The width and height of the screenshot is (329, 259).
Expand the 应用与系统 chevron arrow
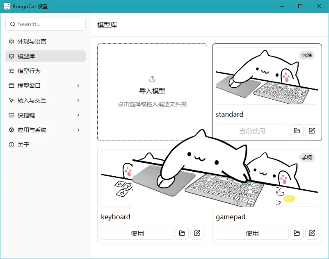click(78, 130)
